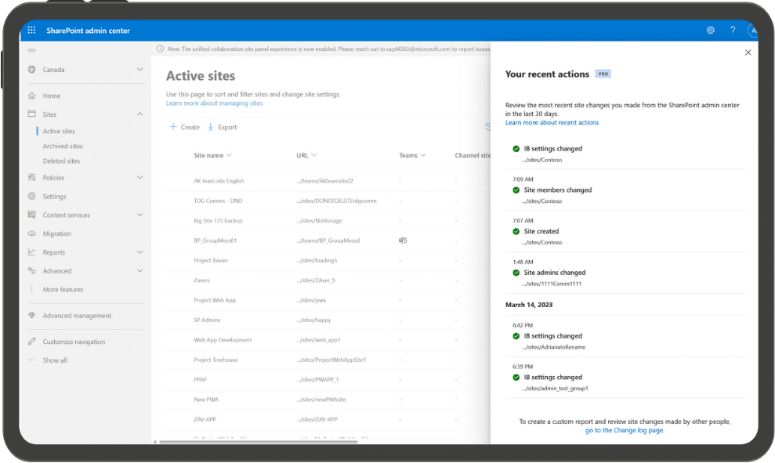Open the Site name column sort dropdown
Screen dimensions: 775x463
(x=229, y=155)
